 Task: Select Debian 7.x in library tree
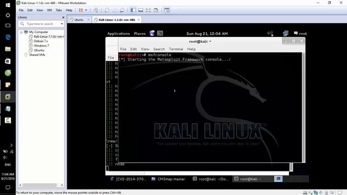coord(41,41)
